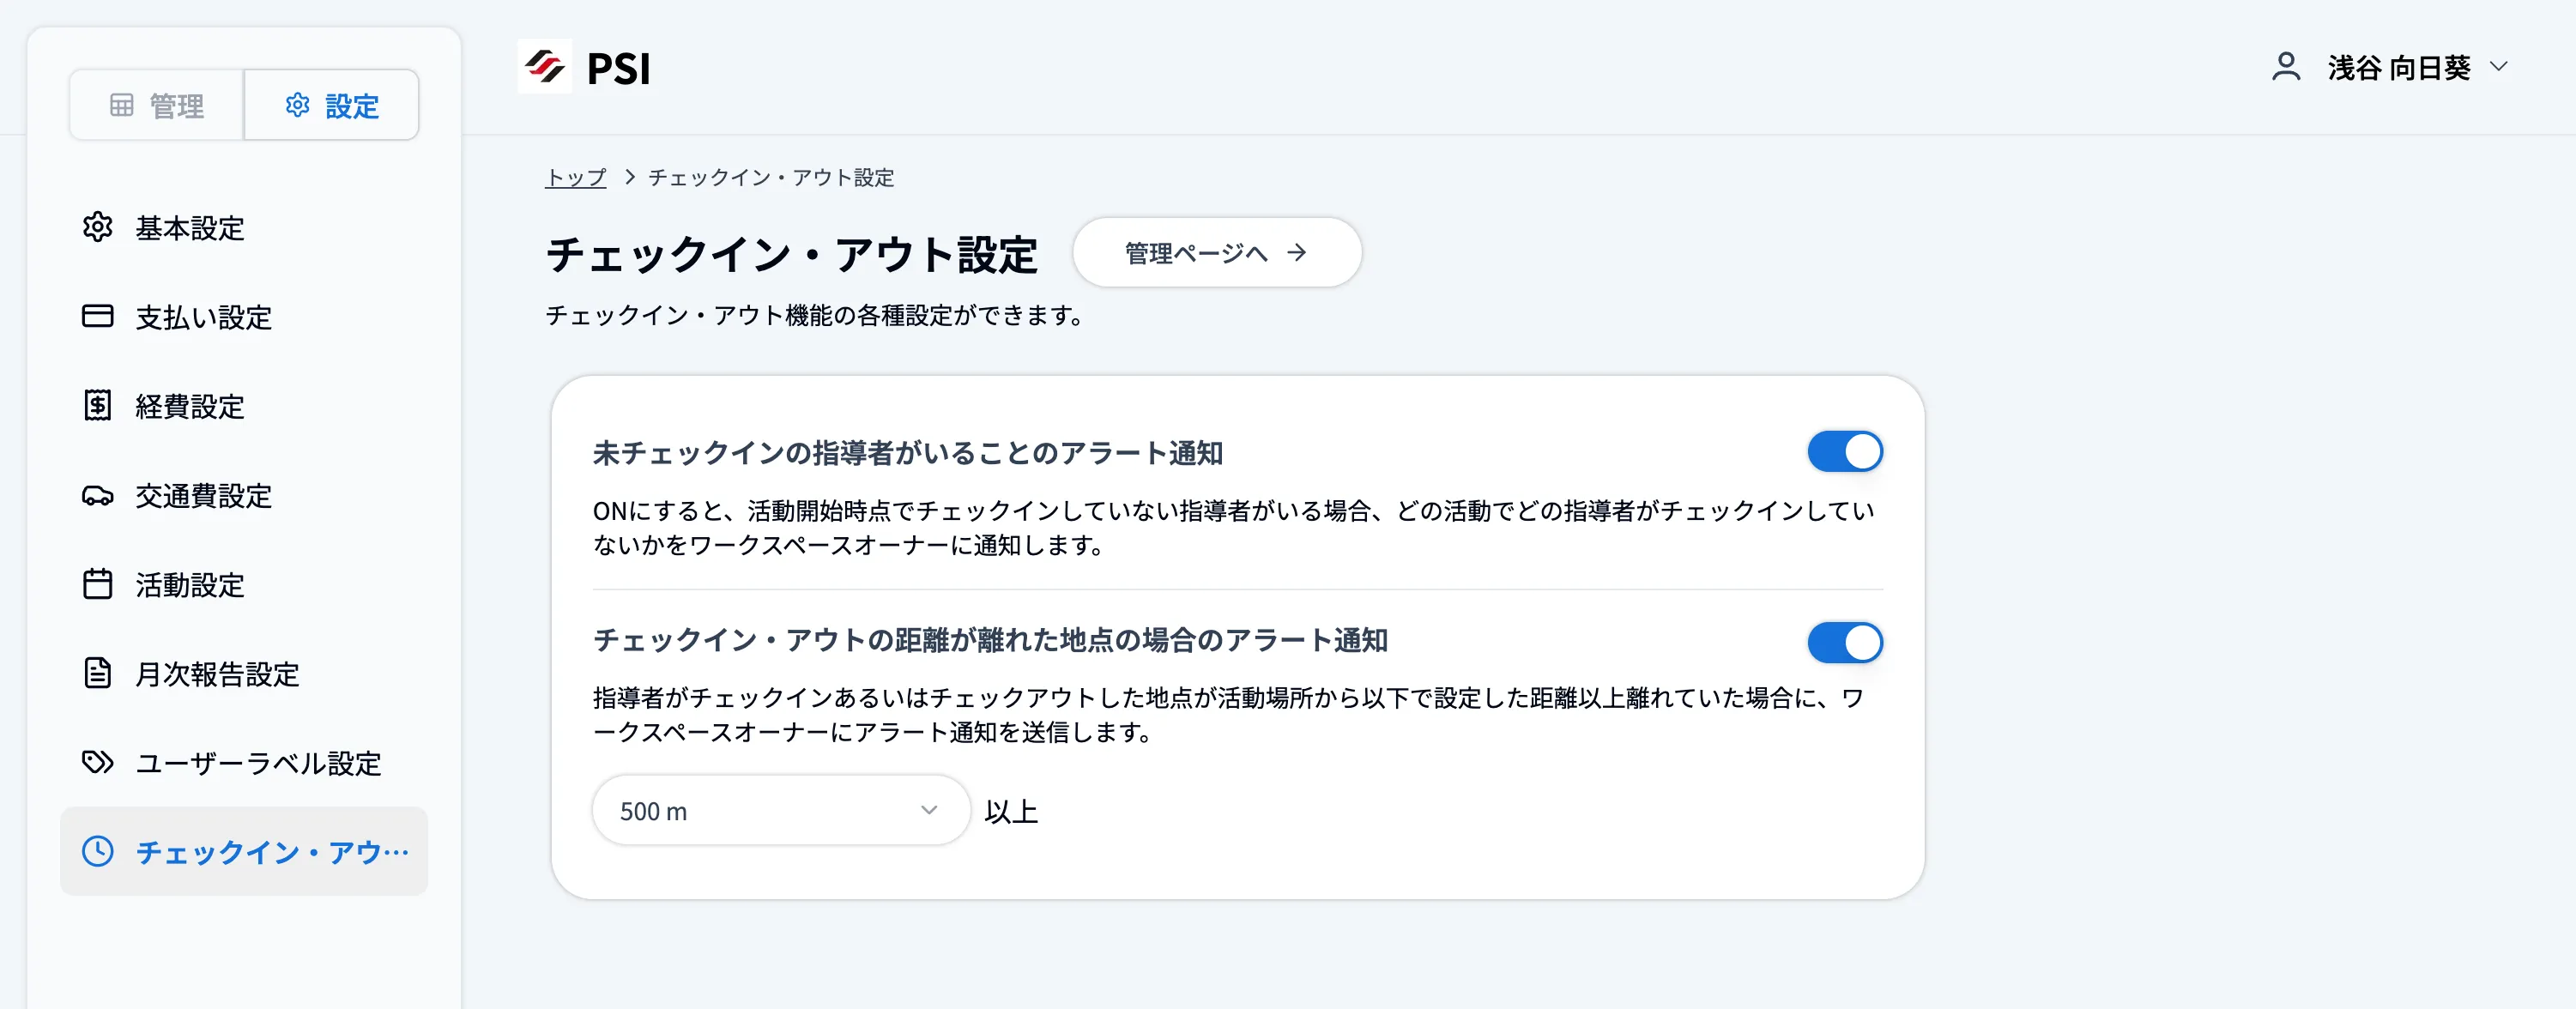Open the 管理ページへ button
This screenshot has width=2576, height=1009.
1217,253
